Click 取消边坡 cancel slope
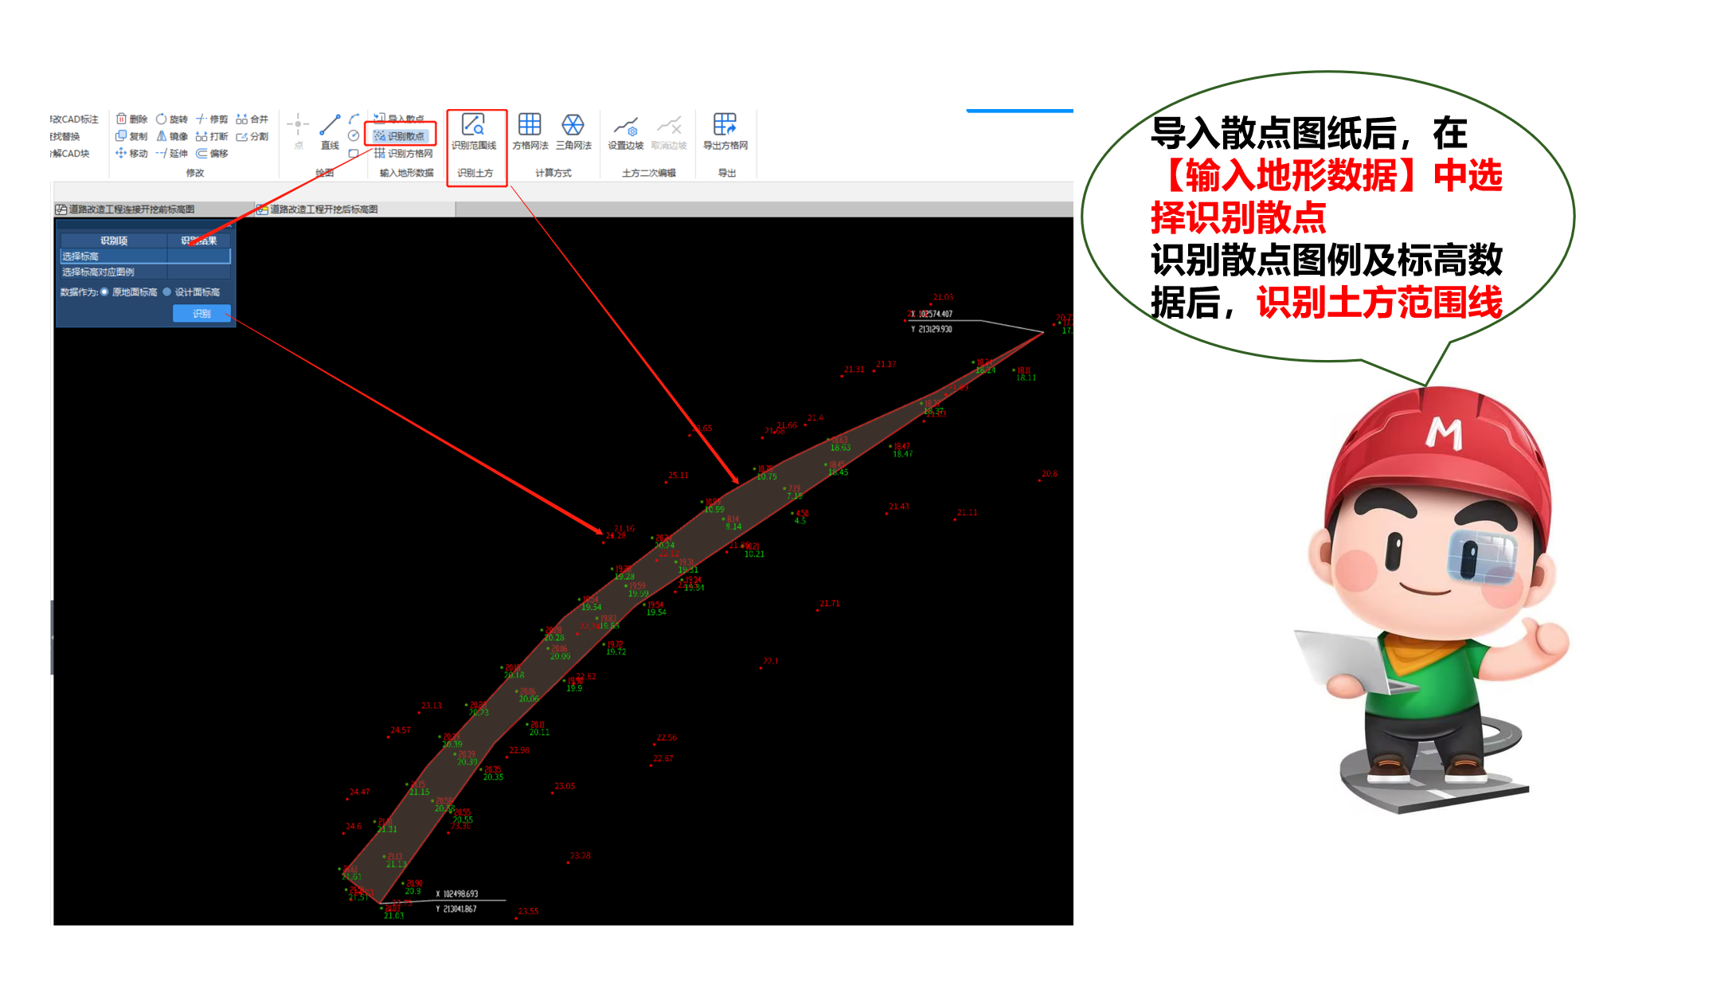Image resolution: width=1736 pixels, height=982 pixels. 669,133
